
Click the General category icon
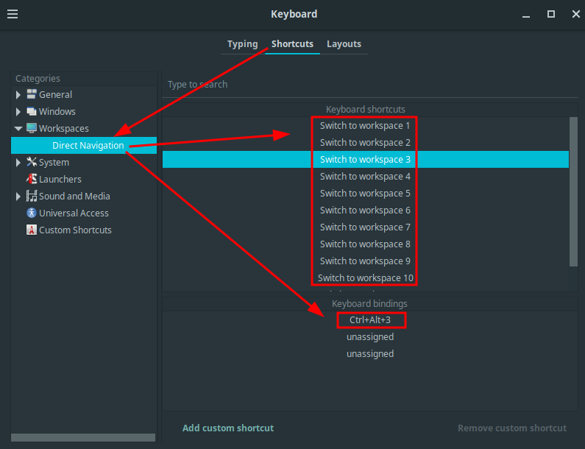click(x=32, y=94)
